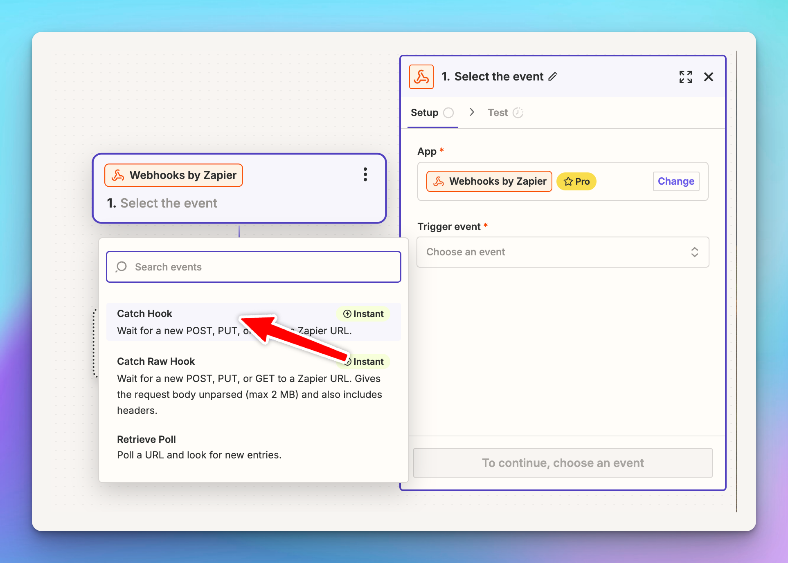Screen dimensions: 788x563
Task: Open the Choose an event dropdown
Action: [563, 252]
